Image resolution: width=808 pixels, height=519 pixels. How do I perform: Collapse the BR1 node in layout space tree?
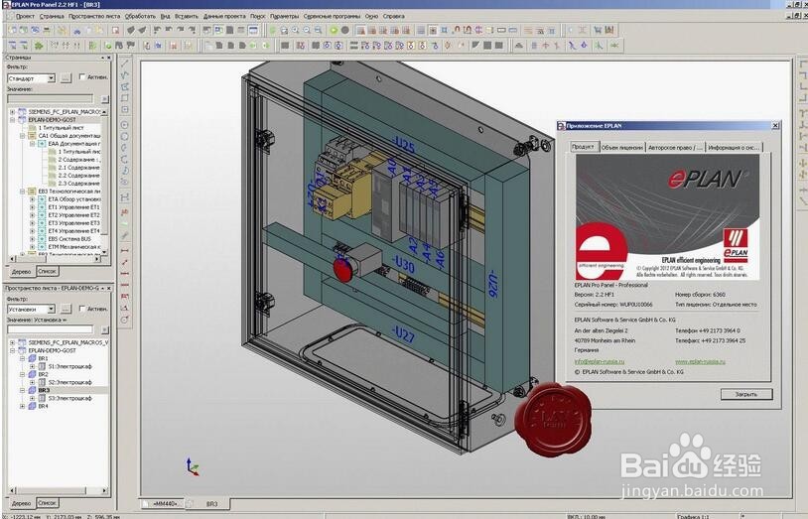[22, 358]
